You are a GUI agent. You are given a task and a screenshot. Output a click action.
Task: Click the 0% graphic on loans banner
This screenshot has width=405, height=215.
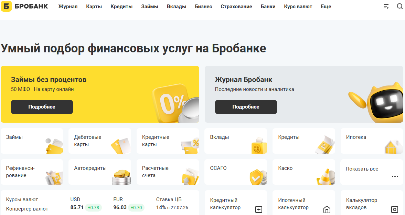(175, 103)
